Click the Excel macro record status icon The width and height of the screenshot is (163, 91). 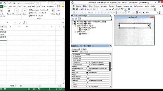pos(5,89)
